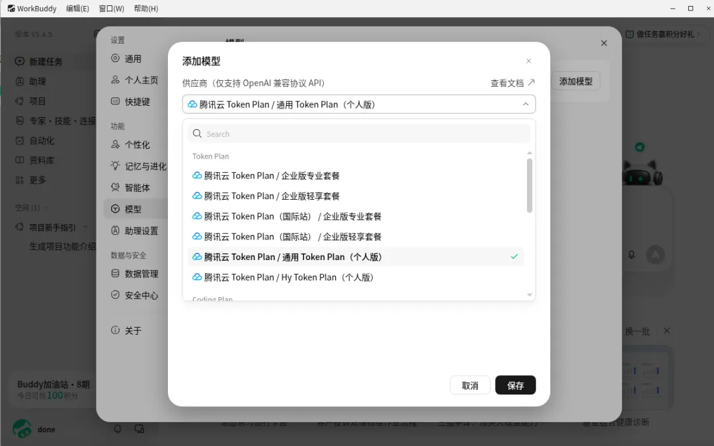Collapse the 供应商 provider dropdown
714x446 pixels.
[x=526, y=105]
